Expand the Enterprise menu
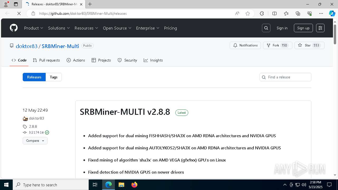 coord(148,28)
